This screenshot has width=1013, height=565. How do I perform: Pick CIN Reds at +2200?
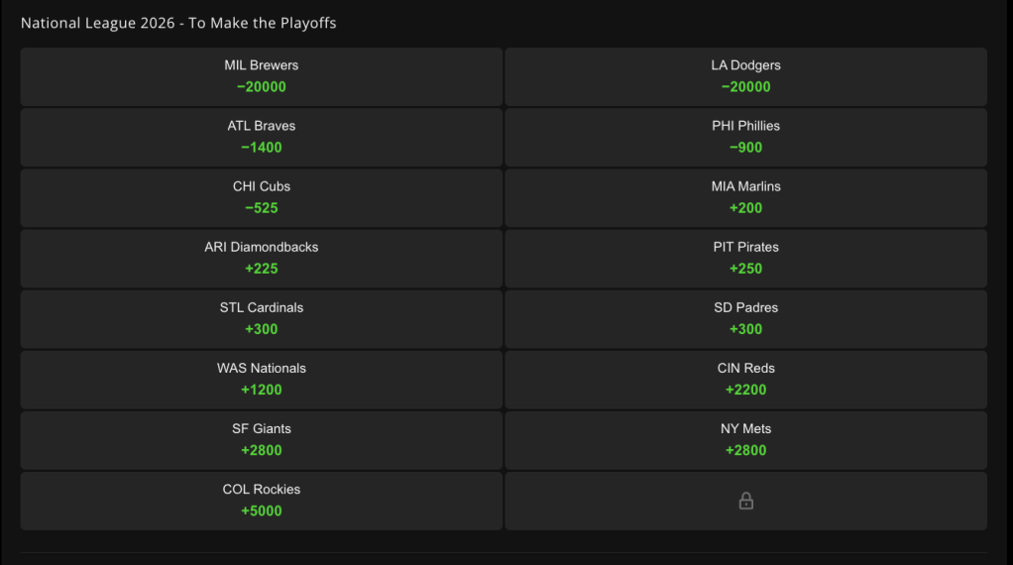pyautogui.click(x=745, y=381)
